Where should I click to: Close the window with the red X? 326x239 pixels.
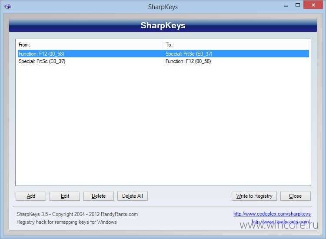click(x=313, y=5)
